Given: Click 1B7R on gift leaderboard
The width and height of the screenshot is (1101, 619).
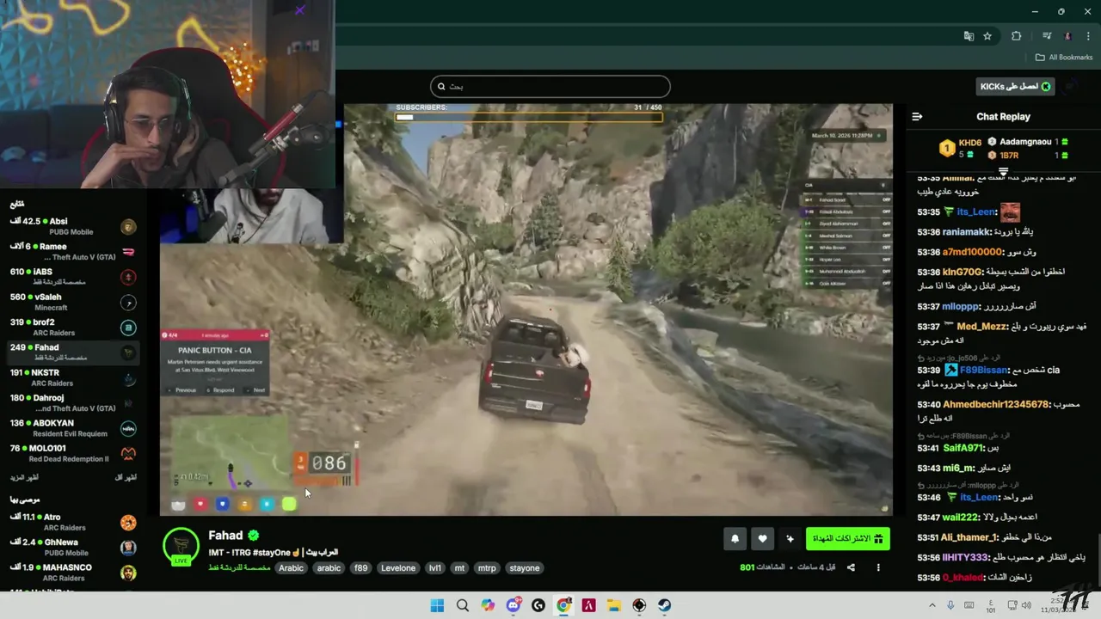Looking at the screenshot, I should tap(1009, 156).
